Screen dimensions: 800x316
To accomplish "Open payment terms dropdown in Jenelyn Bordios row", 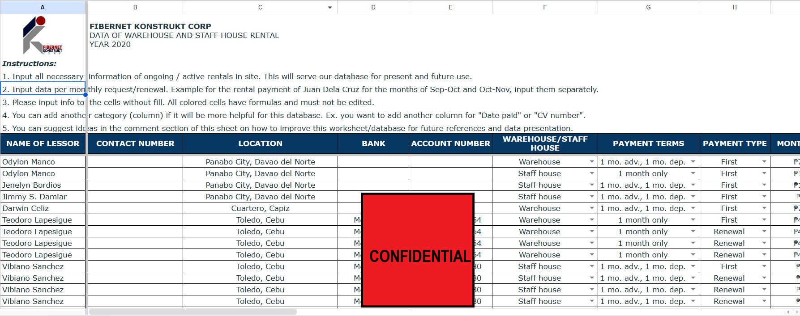I will pos(693,185).
